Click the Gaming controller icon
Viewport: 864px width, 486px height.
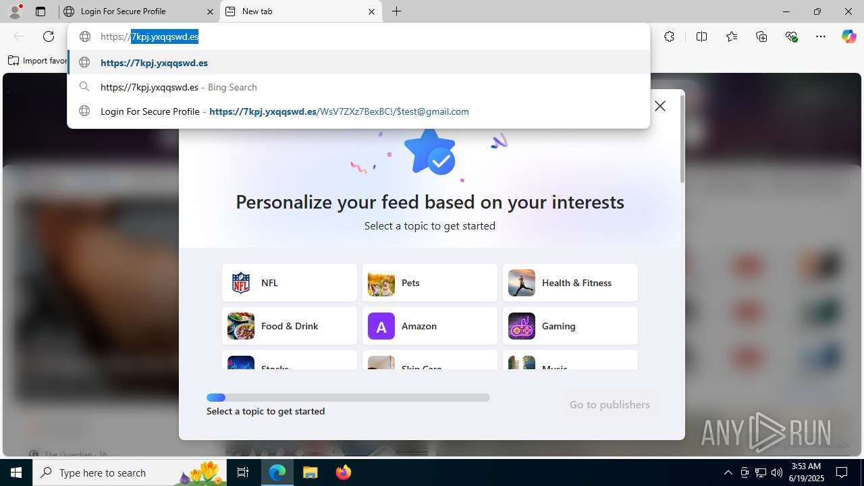pyautogui.click(x=522, y=326)
